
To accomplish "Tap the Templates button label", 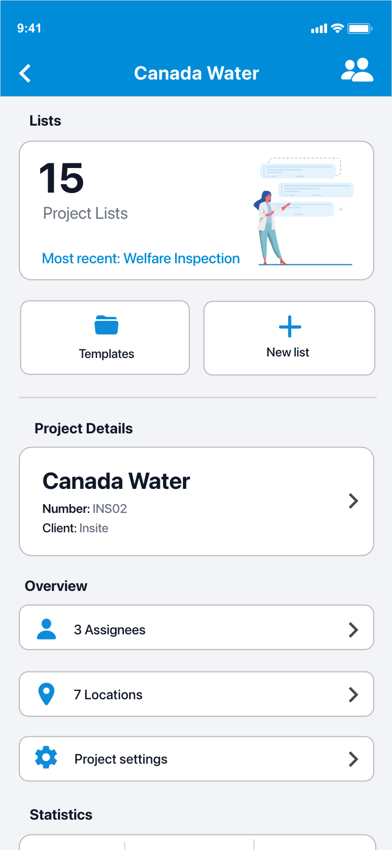I will pos(107,354).
